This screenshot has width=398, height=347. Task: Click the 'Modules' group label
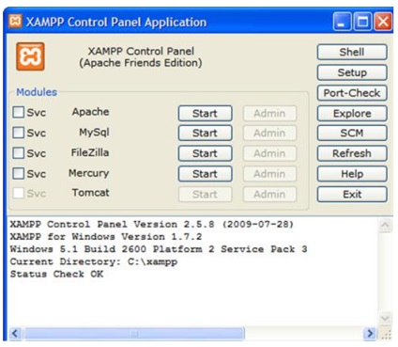(37, 92)
